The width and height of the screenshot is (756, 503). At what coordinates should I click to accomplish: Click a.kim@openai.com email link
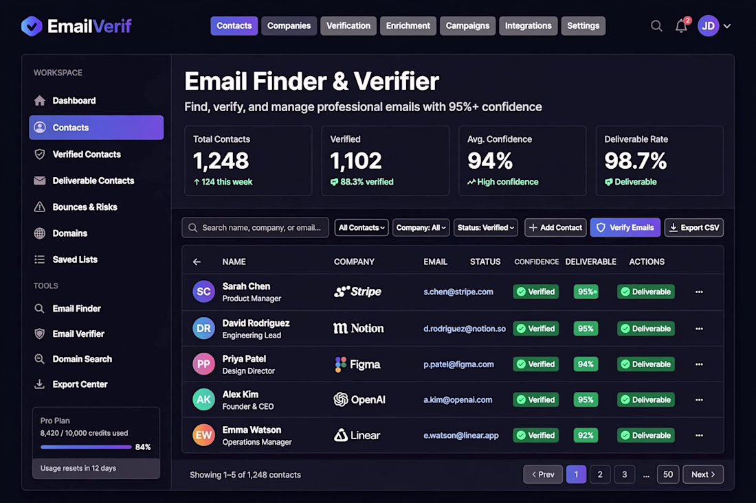tap(458, 400)
